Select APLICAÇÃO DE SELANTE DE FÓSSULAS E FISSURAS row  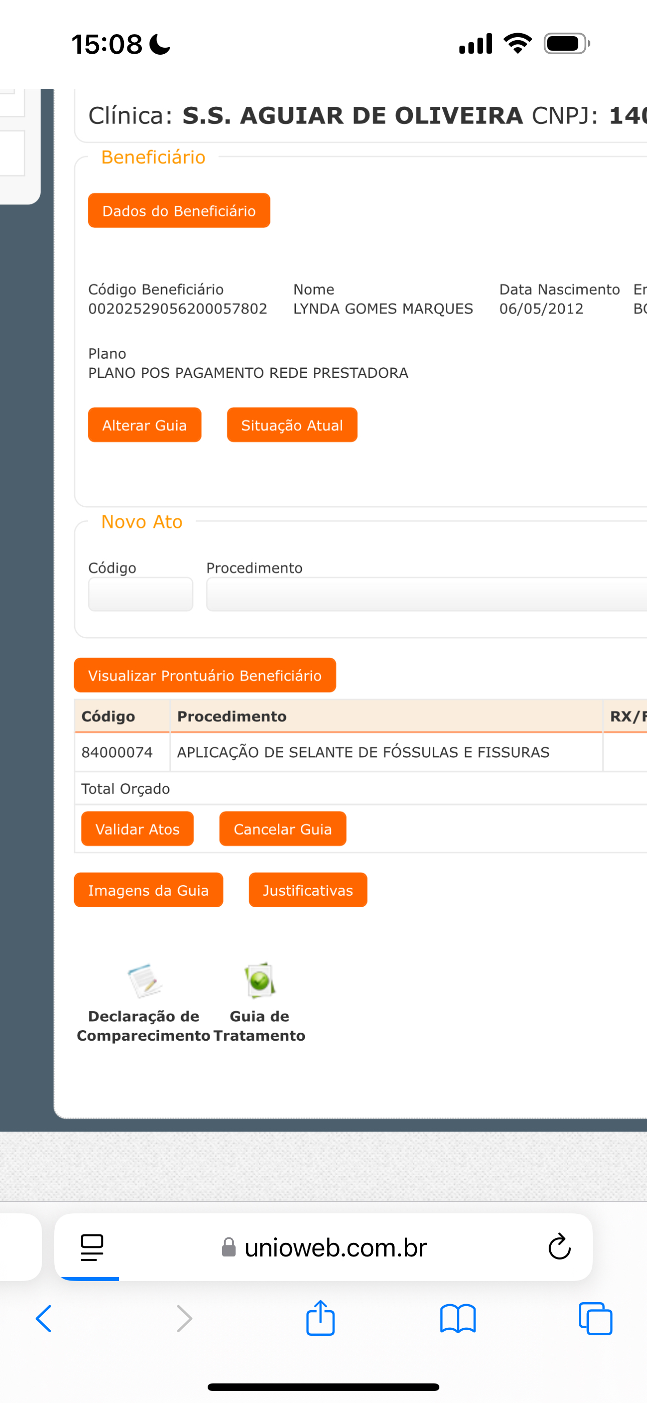[363, 752]
